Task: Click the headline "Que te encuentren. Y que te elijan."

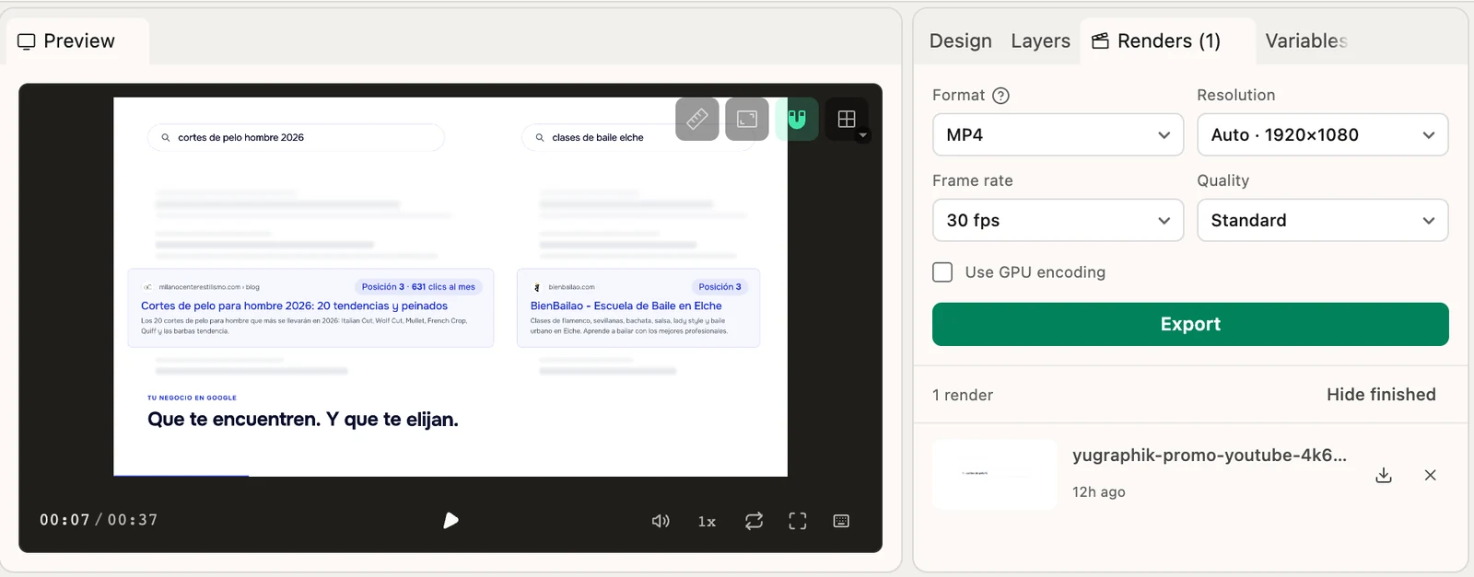Action: tap(303, 420)
